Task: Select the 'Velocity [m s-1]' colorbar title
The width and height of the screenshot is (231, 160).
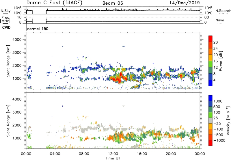Action: 228,120
